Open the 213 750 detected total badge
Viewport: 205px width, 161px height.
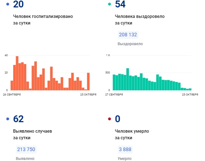(x=26, y=149)
